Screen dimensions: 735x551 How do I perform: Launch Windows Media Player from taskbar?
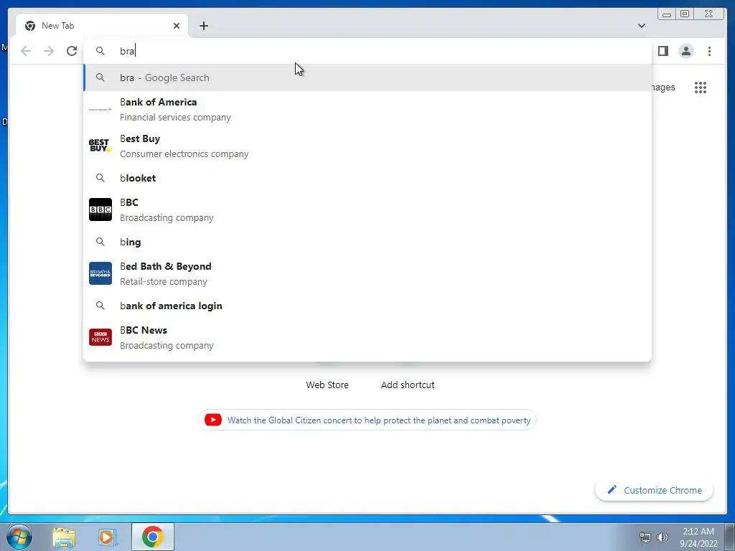pyautogui.click(x=108, y=537)
